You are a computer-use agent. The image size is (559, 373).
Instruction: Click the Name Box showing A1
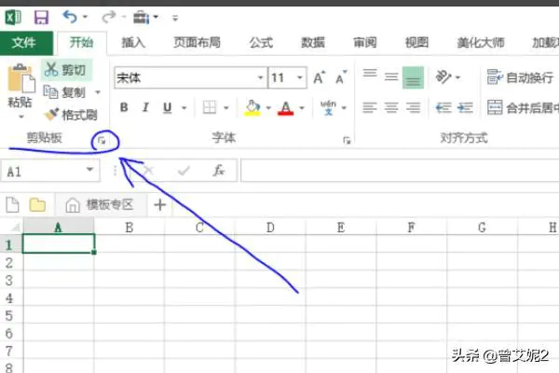(x=50, y=172)
